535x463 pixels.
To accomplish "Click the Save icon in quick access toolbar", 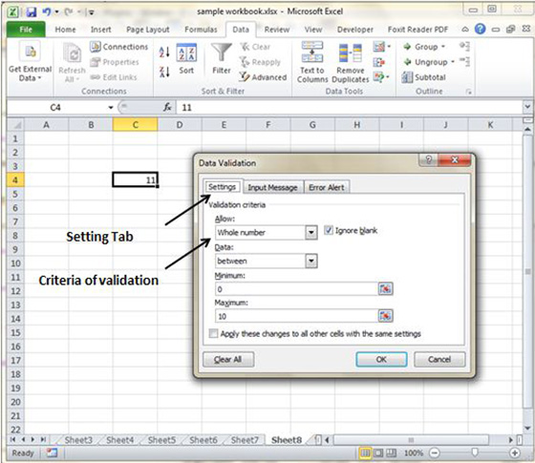I will (31, 12).
